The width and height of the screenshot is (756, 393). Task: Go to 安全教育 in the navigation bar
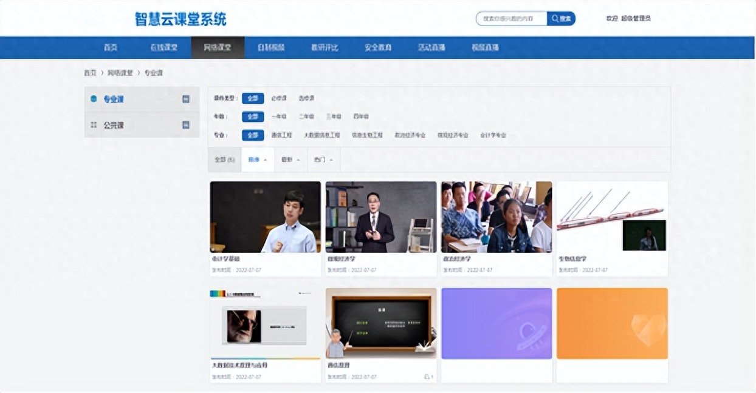(x=378, y=47)
